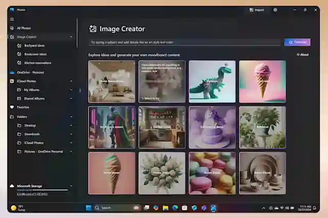Viewport: 328px width, 218px height.
Task: Open OneDrive - Personal in sidebar
Action: [30, 72]
